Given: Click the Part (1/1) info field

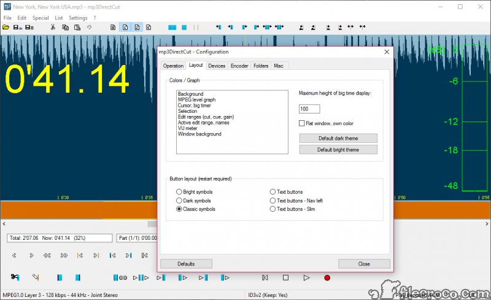Looking at the screenshot, I should point(137,238).
